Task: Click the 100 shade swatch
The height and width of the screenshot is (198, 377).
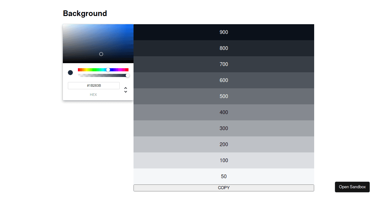Action: point(224,160)
